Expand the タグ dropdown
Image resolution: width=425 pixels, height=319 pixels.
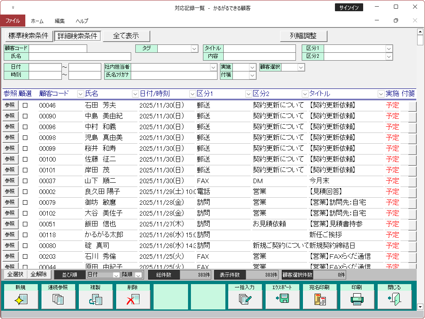[x=194, y=49]
